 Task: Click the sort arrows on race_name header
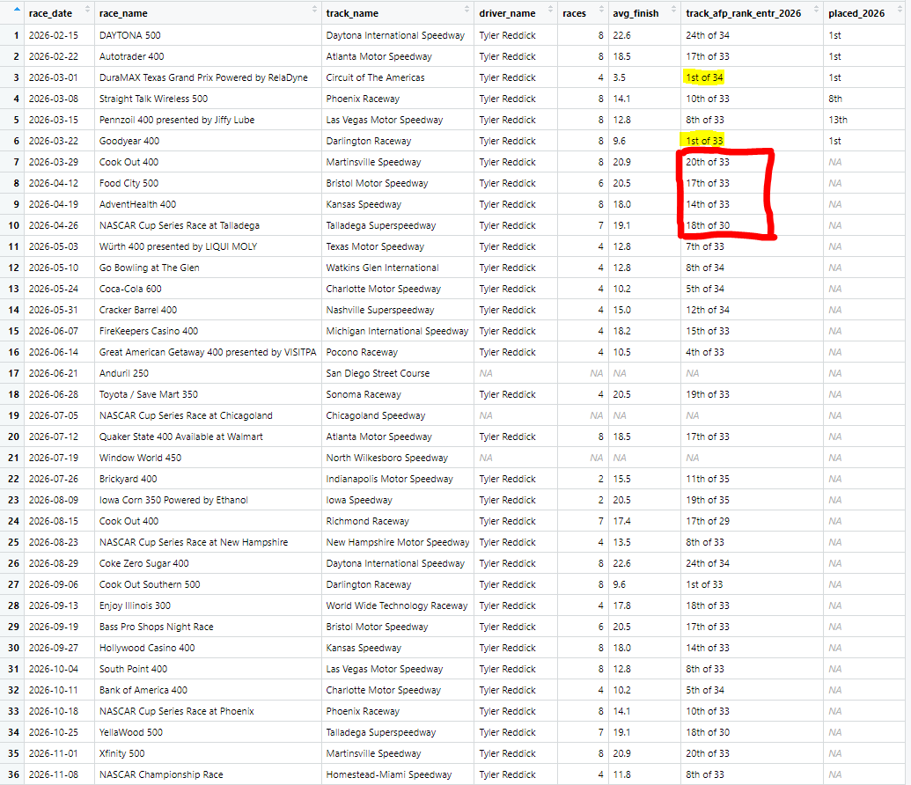(x=314, y=10)
